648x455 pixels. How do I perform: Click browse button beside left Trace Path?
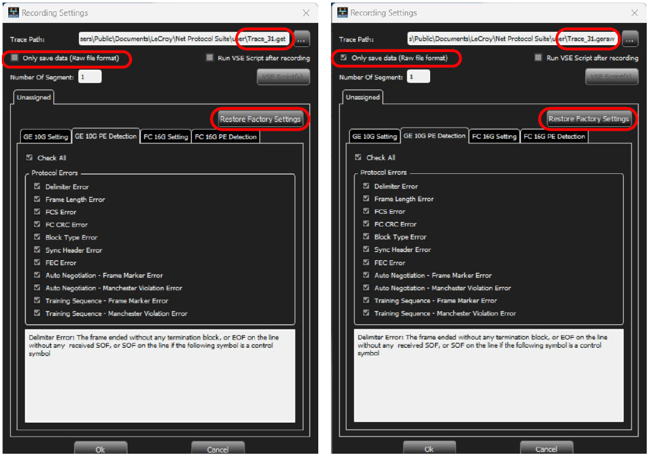302,39
